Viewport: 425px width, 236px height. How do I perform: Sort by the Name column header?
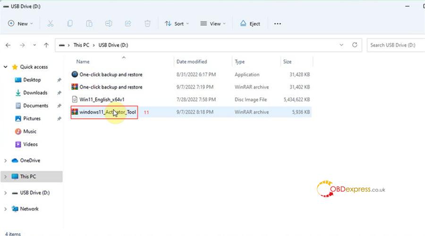[83, 61]
